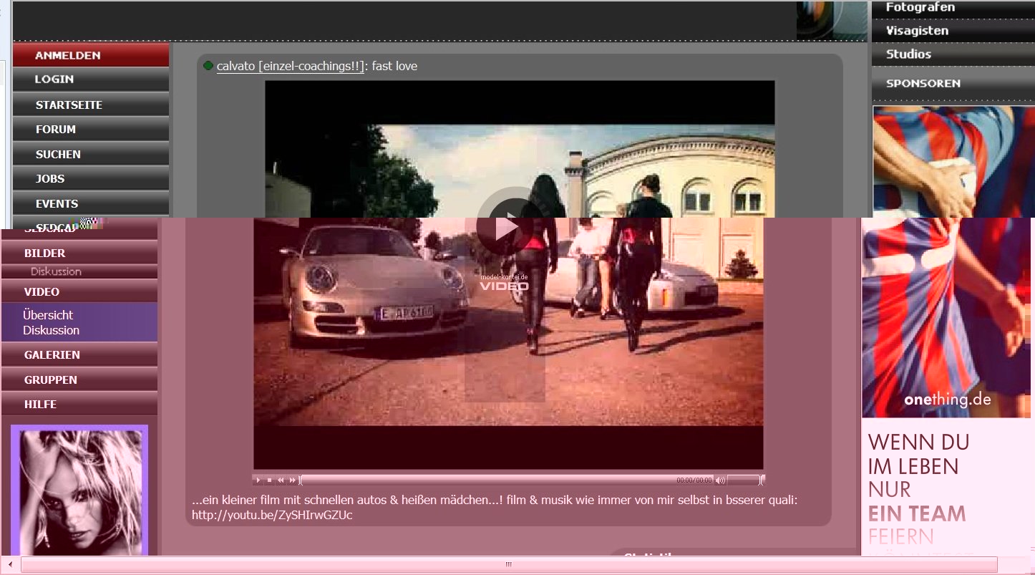This screenshot has width=1035, height=575.
Task: Click the horizontal scrollbar left arrow
Action: (x=10, y=564)
